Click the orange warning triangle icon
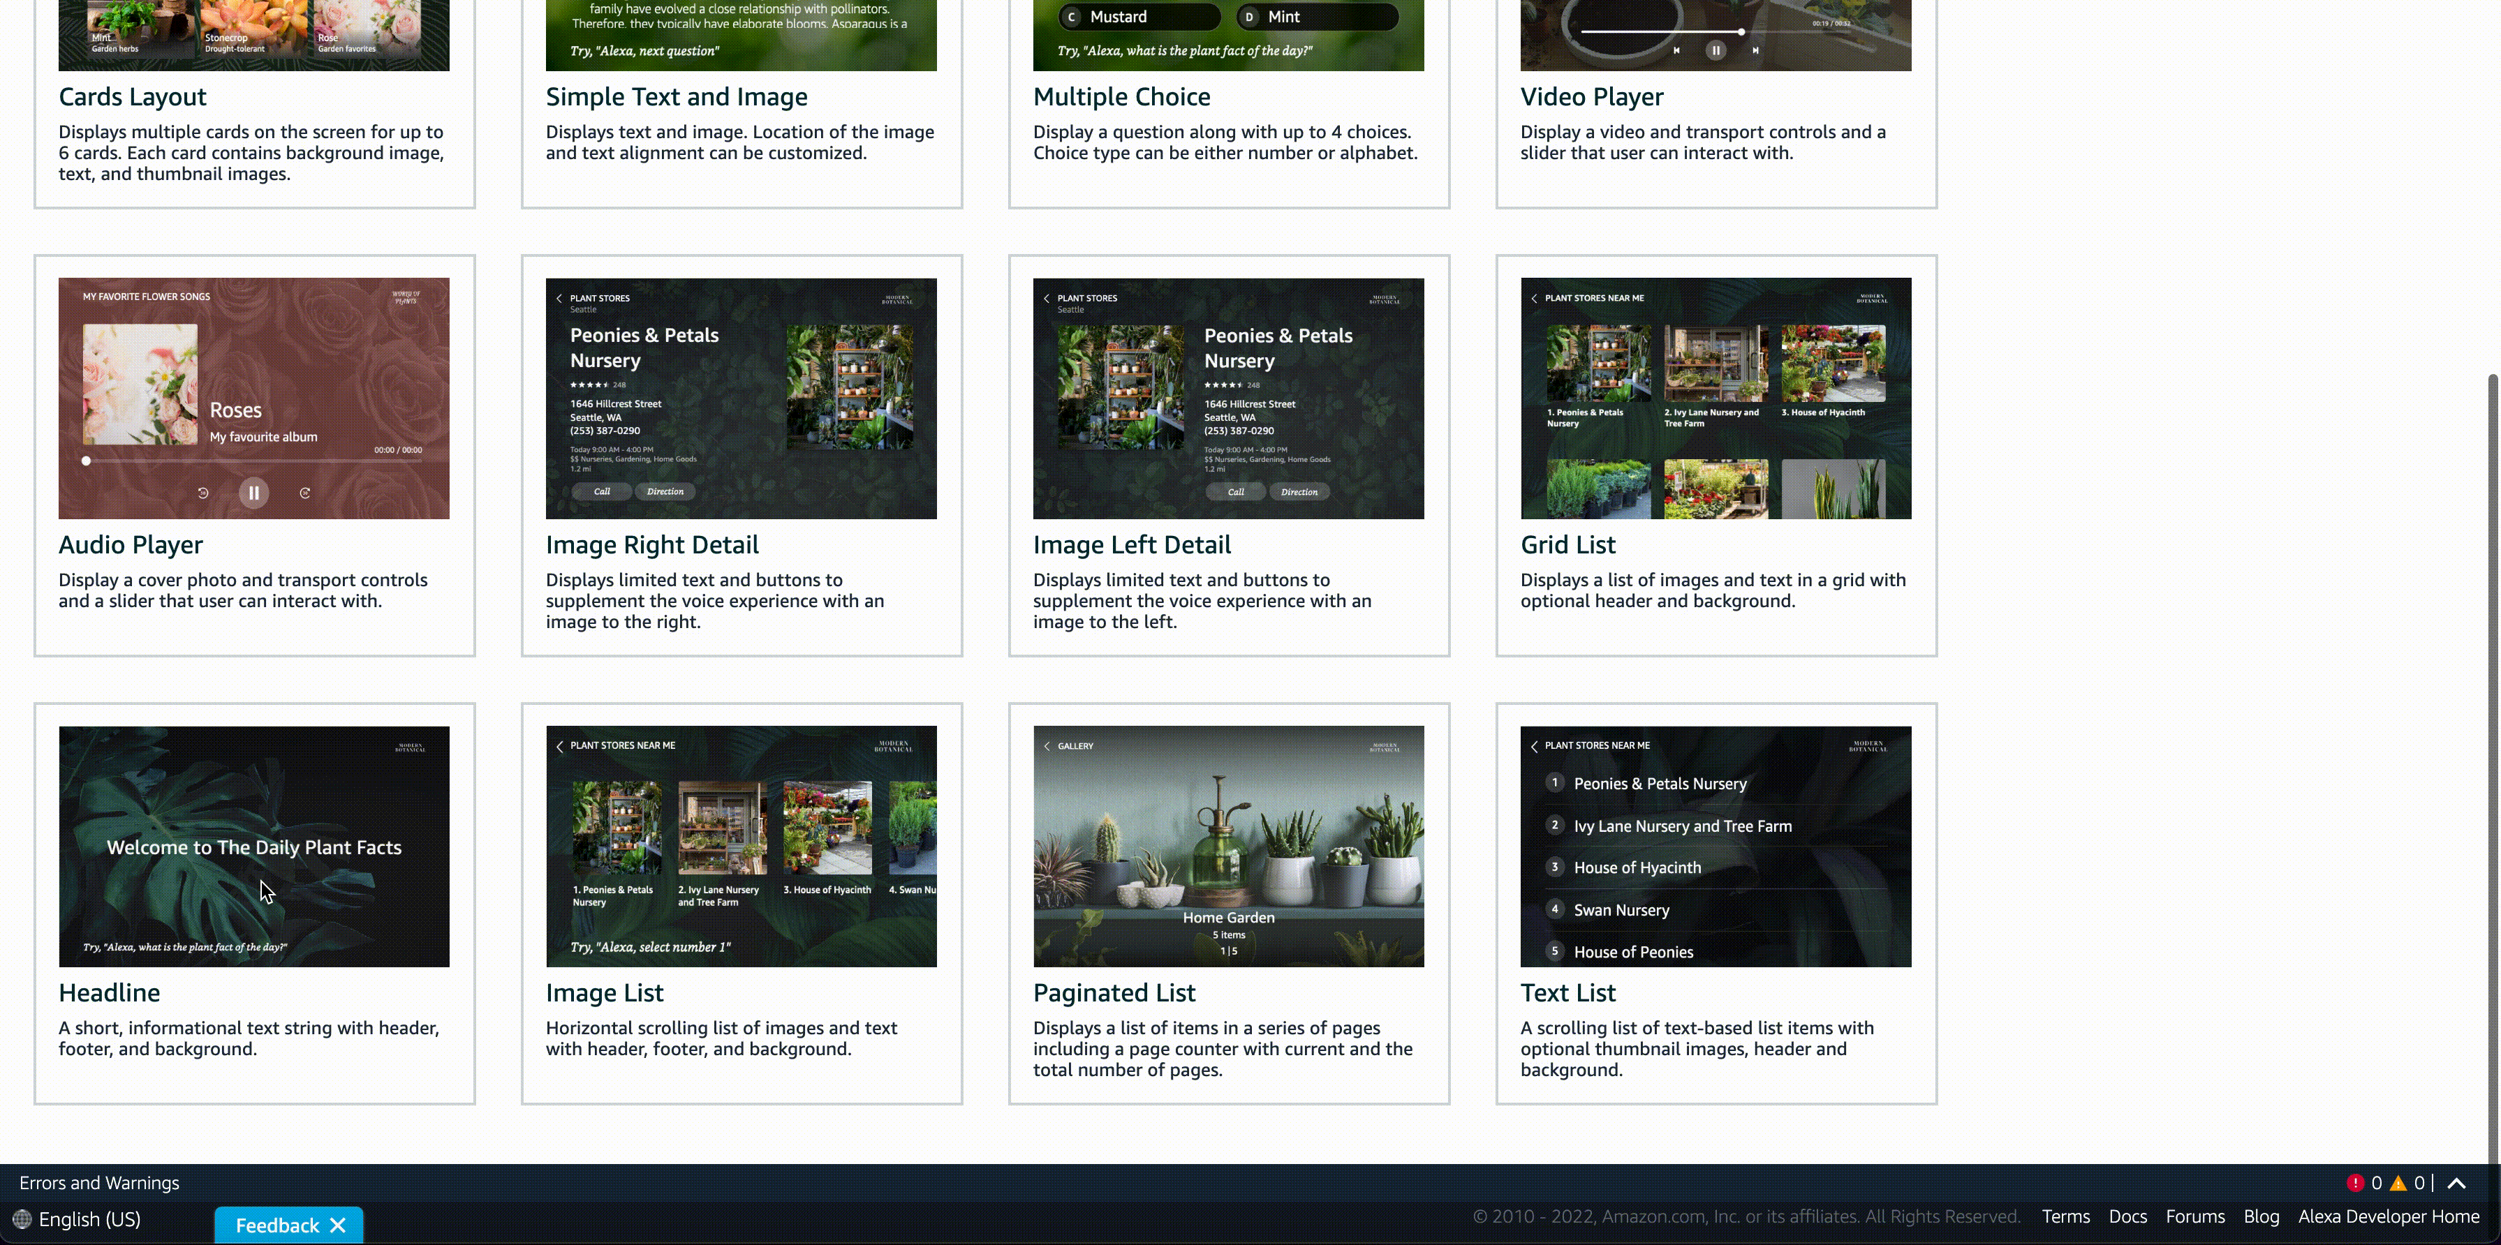2501x1245 pixels. 2398,1183
